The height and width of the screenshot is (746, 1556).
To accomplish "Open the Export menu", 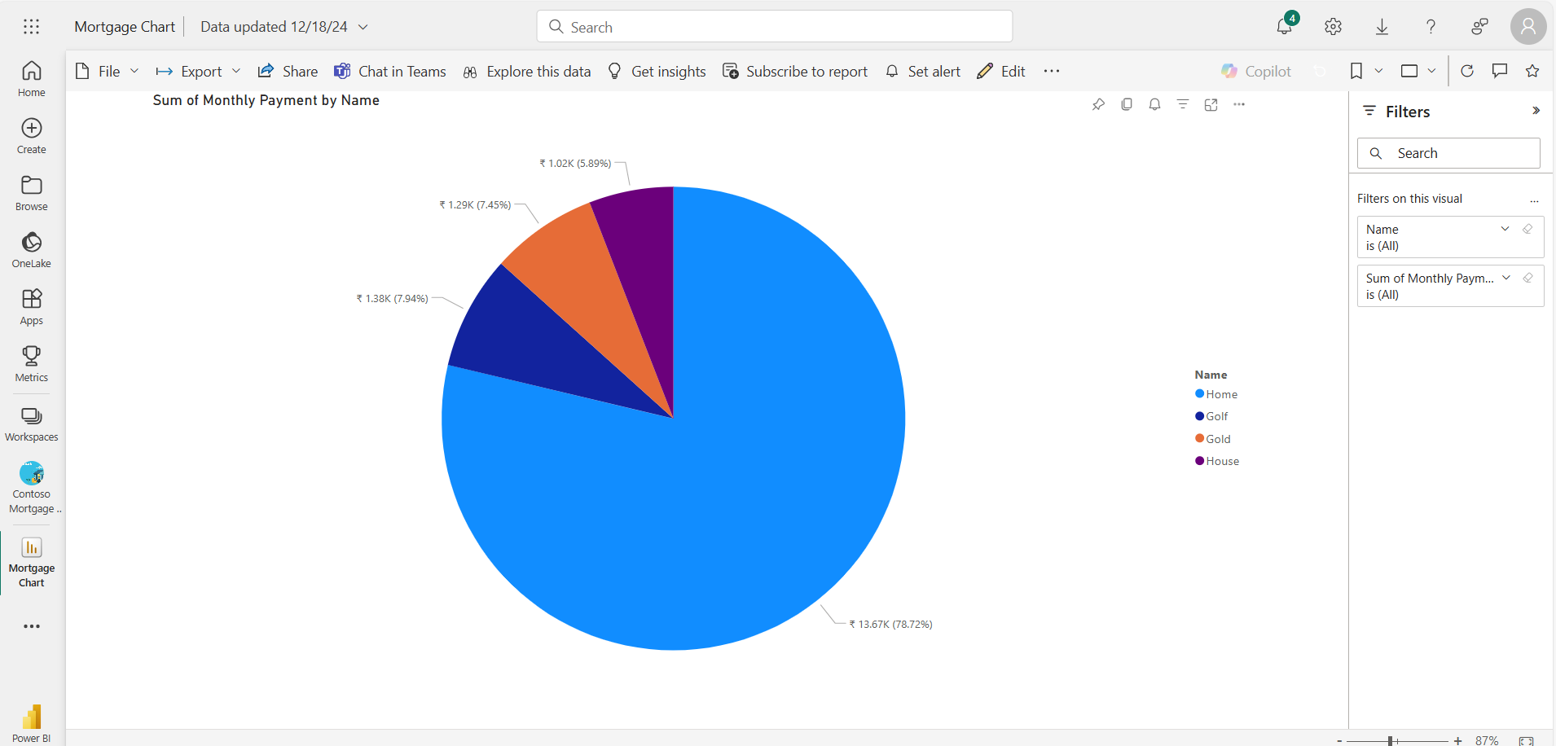I will tap(199, 72).
